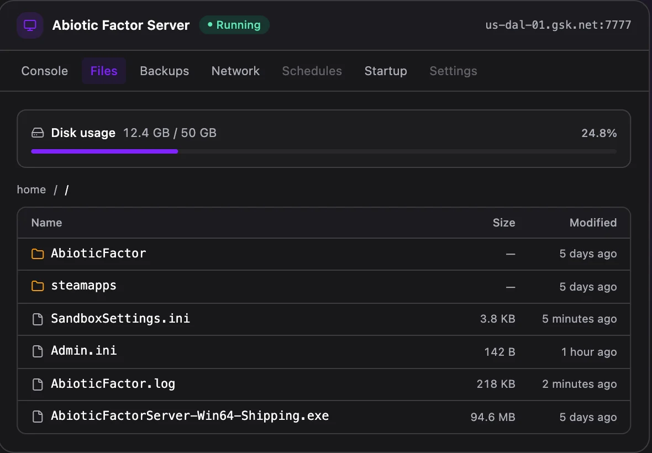The width and height of the screenshot is (652, 453).
Task: Click the server address us-dal-01.gsk.net:7777
Action: tap(558, 25)
